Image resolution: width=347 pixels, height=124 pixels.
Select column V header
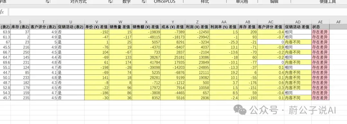[x=97, y=22]
